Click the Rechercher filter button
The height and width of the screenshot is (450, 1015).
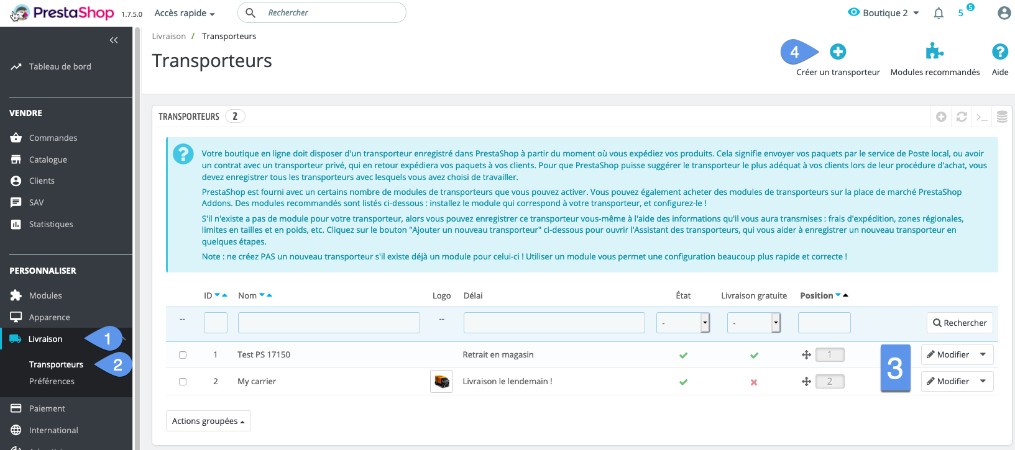click(x=959, y=323)
